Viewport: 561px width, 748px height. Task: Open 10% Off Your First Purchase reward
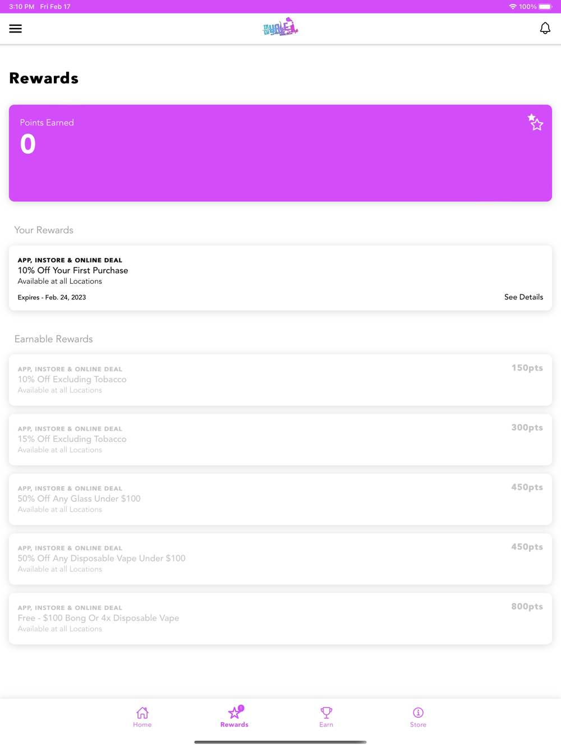click(280, 278)
